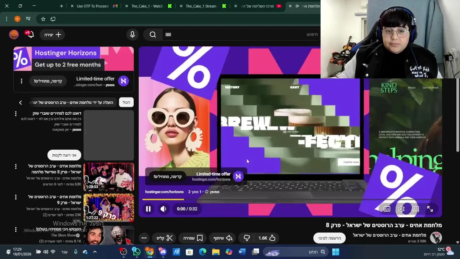Image resolution: width=460 pixels, height=259 pixels.
Task: Focus the חיפוש search field
Action: coord(241,35)
